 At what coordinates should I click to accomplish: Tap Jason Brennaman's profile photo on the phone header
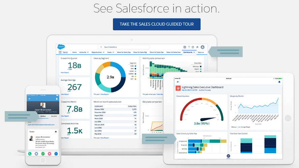coord(43,105)
